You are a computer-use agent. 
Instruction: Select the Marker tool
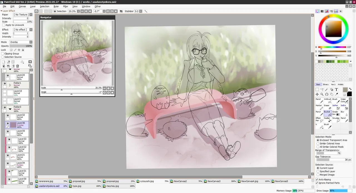(x=319, y=107)
